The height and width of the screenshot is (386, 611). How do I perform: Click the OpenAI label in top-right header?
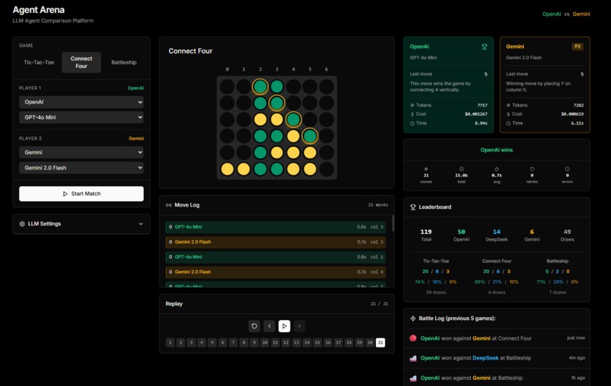point(551,14)
